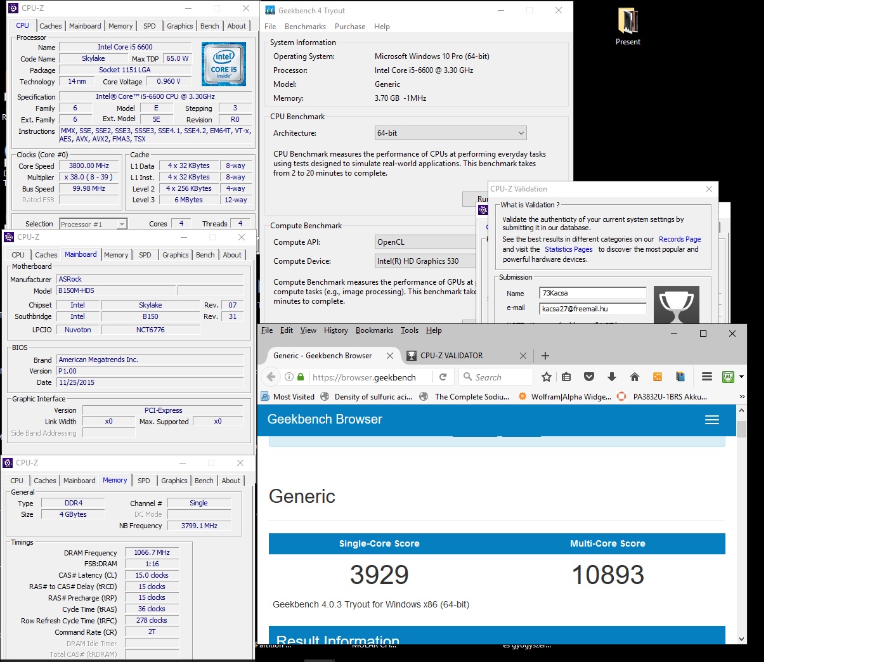The image size is (896, 662).
Task: Show more bookmarks with the overflow chevron
Action: coord(742,396)
